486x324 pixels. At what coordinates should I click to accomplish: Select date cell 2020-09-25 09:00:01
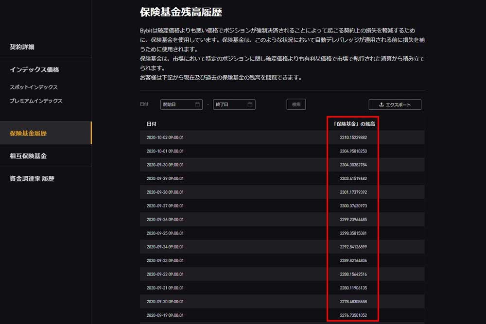coord(165,233)
